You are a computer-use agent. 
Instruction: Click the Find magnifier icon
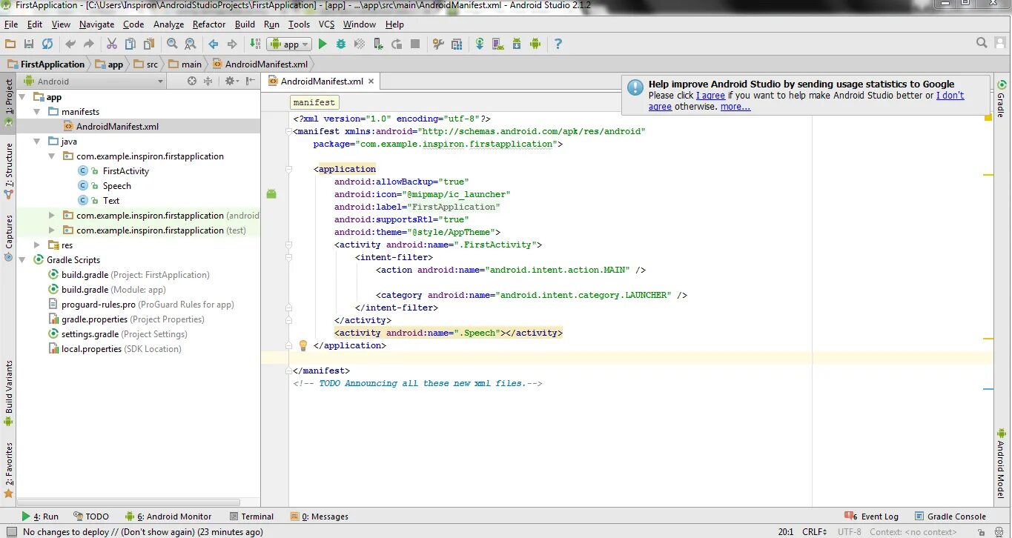click(x=172, y=44)
